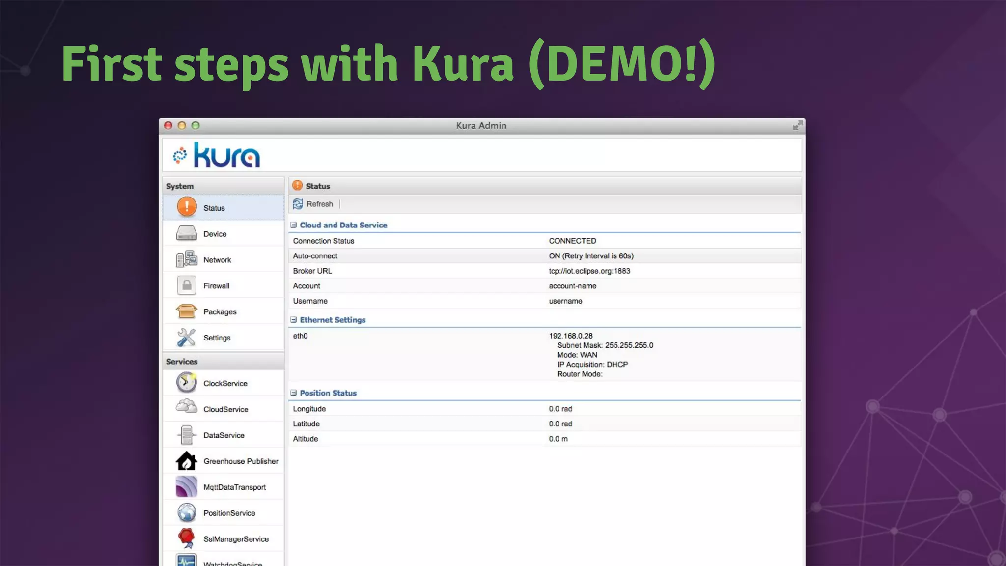The width and height of the screenshot is (1006, 566).
Task: Click the orange Status warning icon in sidebar
Action: pos(187,207)
